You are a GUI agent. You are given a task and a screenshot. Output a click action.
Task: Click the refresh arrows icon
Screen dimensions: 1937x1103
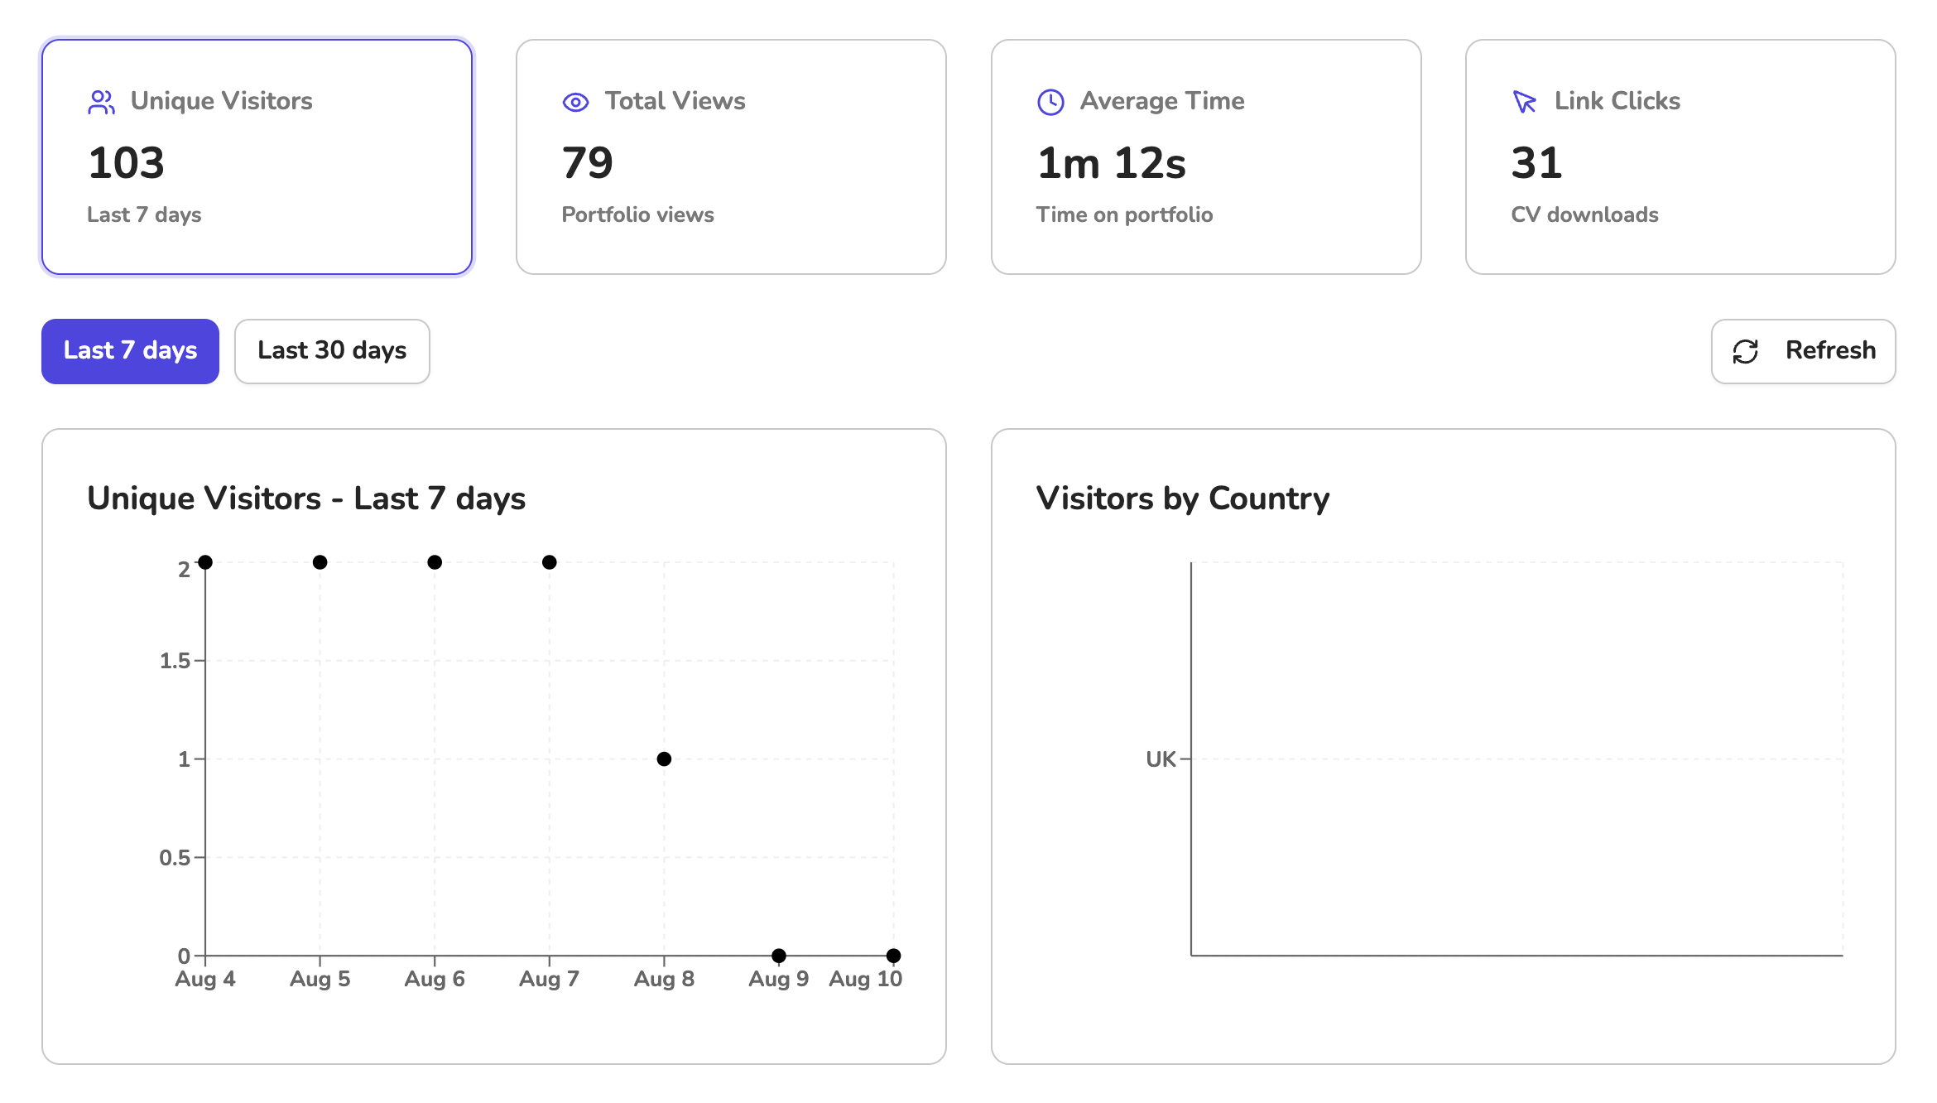click(1744, 351)
